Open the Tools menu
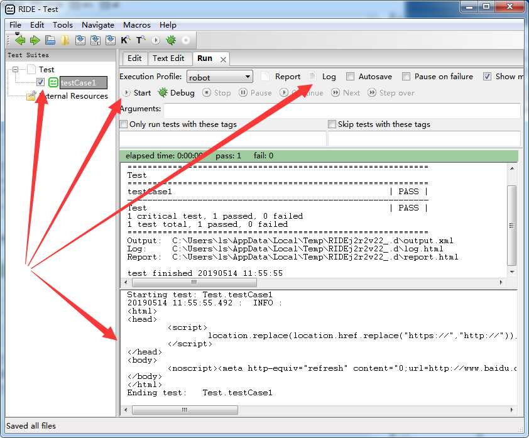This screenshot has width=529, height=438. (x=63, y=25)
